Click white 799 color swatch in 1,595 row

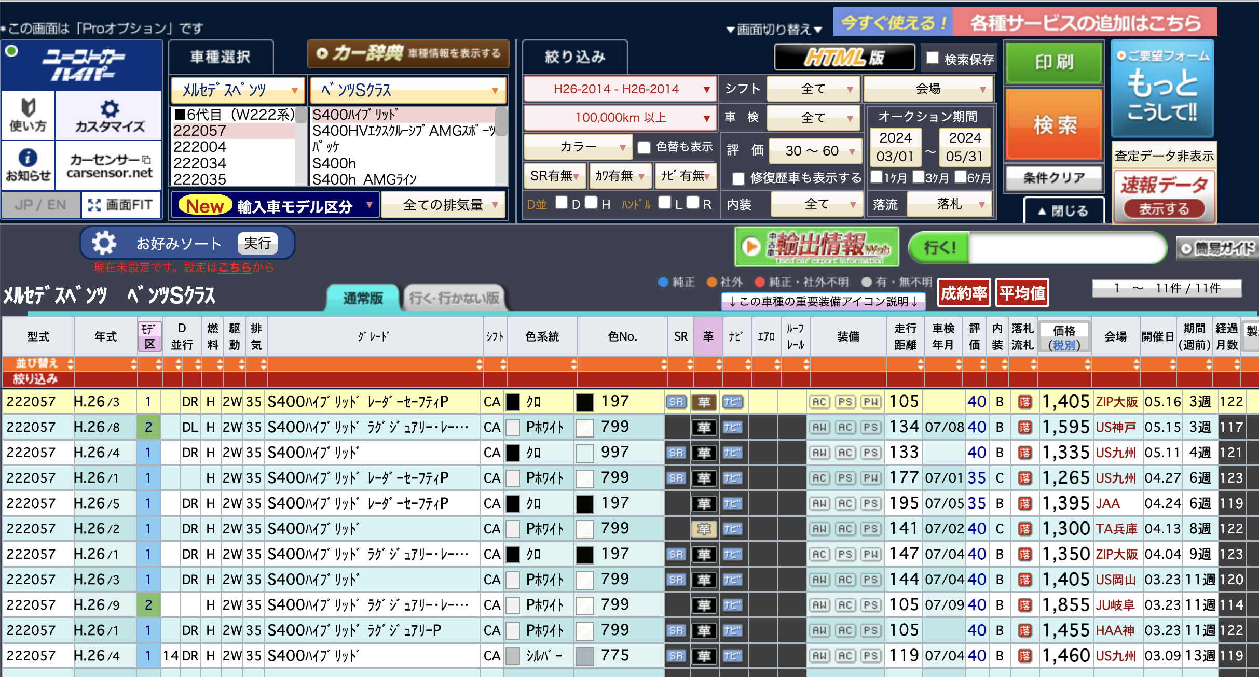(585, 428)
